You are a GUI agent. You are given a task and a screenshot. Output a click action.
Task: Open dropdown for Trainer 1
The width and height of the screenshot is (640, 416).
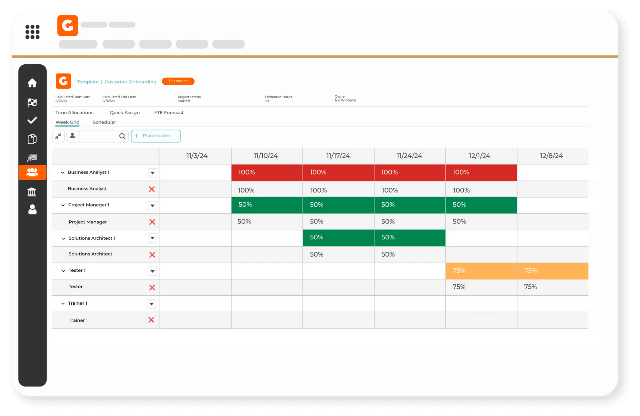(151, 304)
